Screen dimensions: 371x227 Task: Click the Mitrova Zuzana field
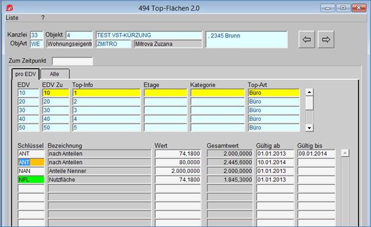click(168, 44)
